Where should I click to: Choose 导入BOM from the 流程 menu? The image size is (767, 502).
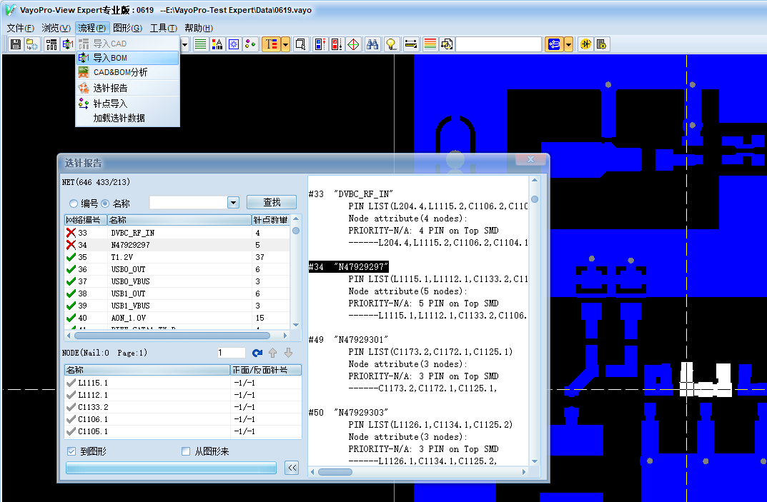tap(110, 58)
